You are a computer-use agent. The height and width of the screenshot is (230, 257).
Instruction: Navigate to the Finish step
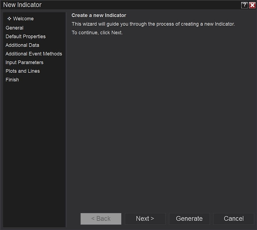click(12, 80)
